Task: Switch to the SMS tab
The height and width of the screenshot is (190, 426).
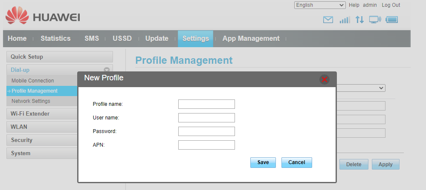Action: [x=92, y=38]
